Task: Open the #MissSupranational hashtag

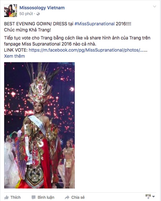Action: click(95, 24)
